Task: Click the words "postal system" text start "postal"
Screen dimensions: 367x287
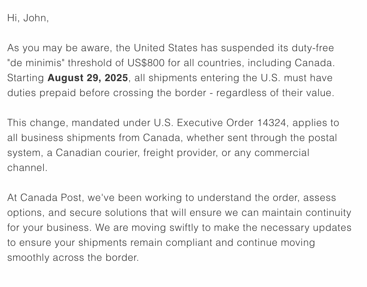Action: [x=322, y=138]
